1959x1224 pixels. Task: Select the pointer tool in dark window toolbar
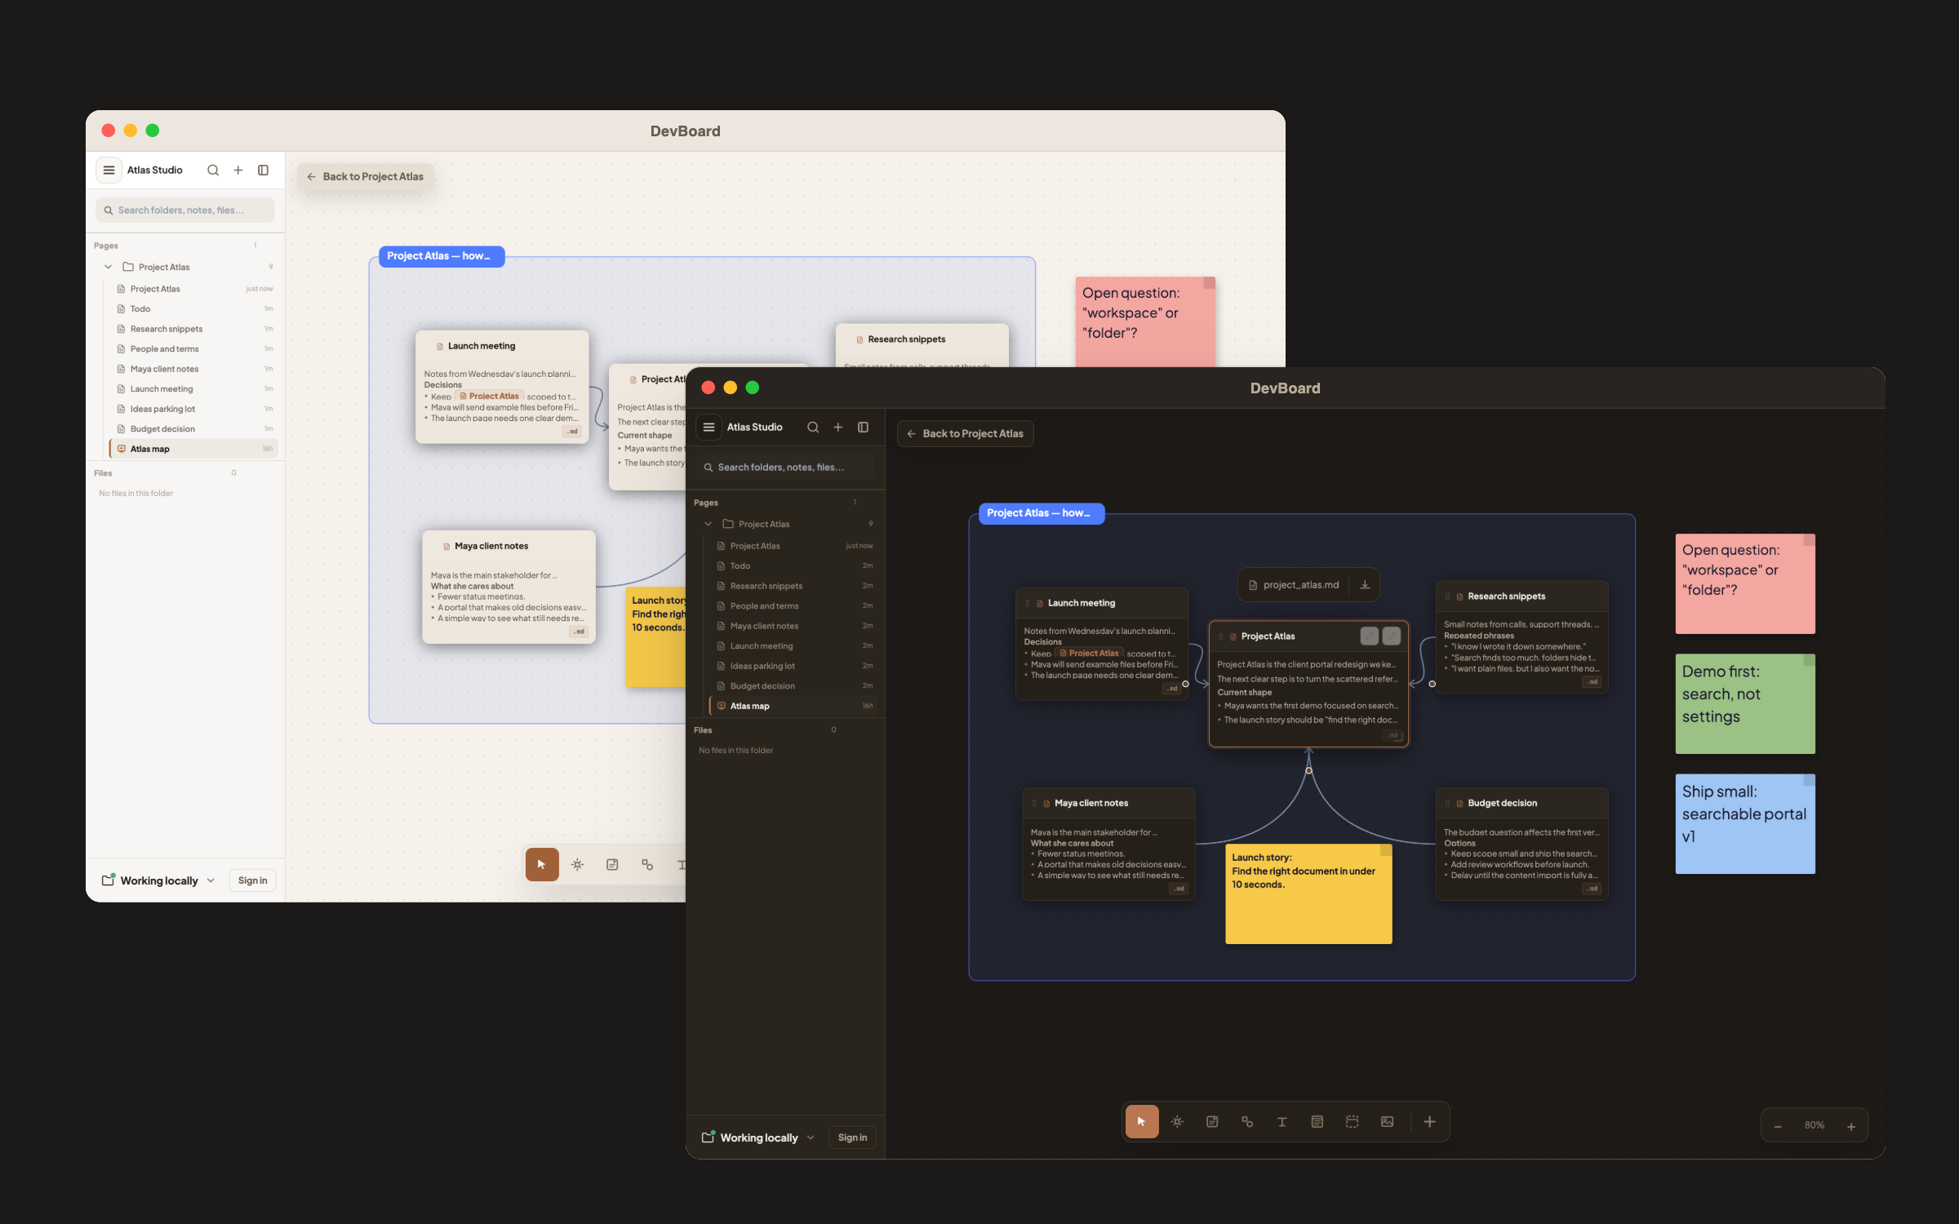tap(1141, 1122)
